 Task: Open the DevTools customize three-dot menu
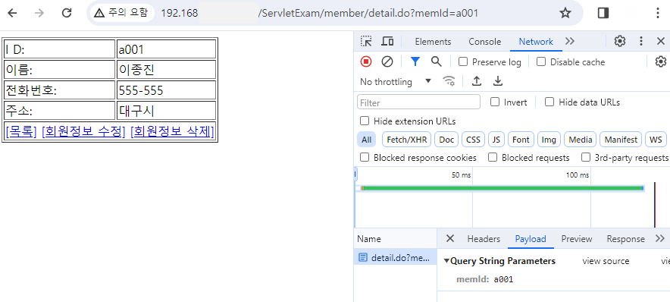641,41
